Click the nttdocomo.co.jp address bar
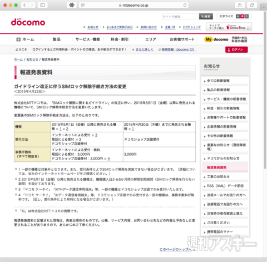Viewport: 267px width, 262px height. 133,5
